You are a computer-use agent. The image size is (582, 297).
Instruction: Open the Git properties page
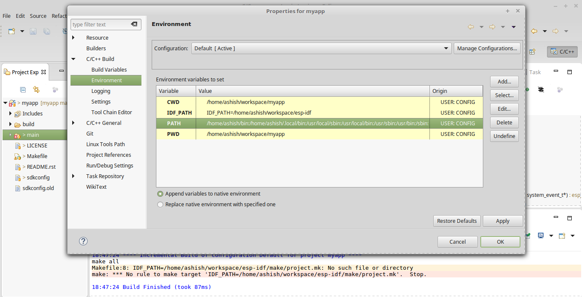pos(90,133)
